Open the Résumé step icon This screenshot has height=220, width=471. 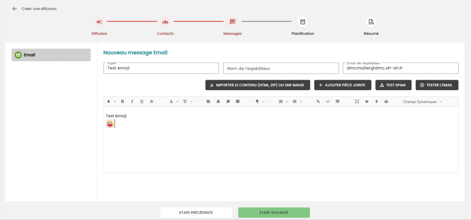click(371, 22)
